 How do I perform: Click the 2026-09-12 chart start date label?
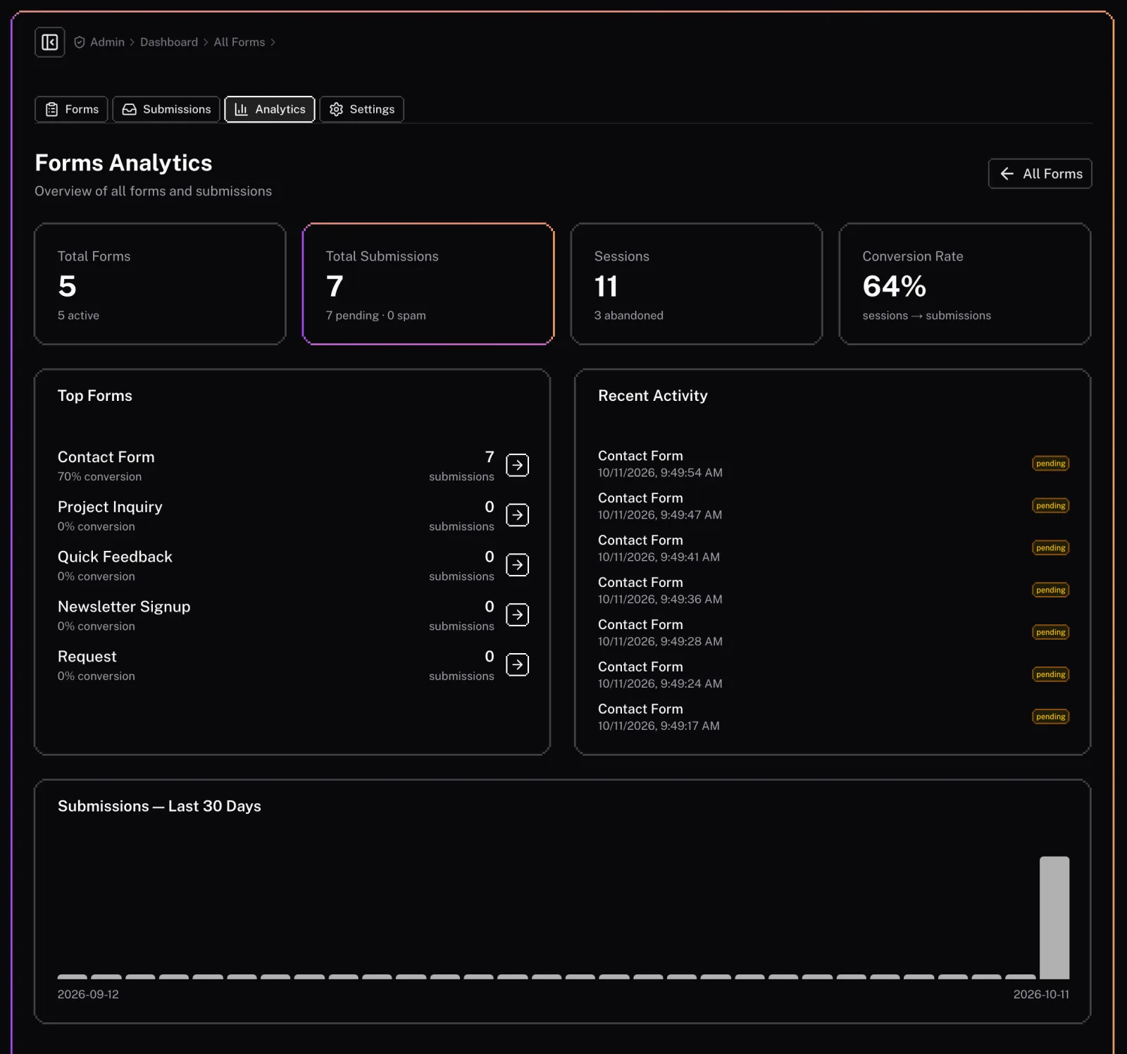pyautogui.click(x=88, y=995)
